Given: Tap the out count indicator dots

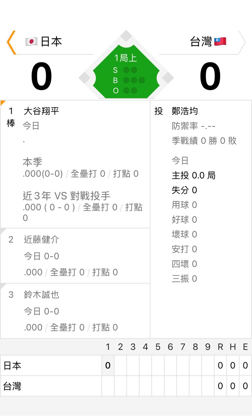Looking at the screenshot, I should tap(130, 91).
